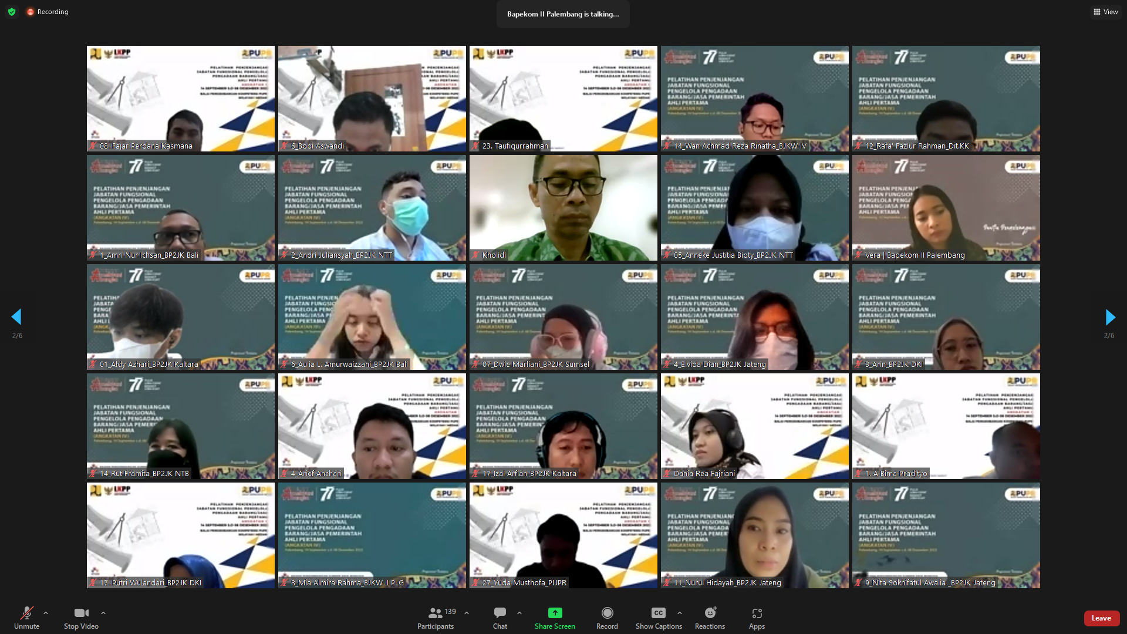Go to the next gallery page arrow
Viewport: 1127px width, 634px height.
click(x=1110, y=317)
